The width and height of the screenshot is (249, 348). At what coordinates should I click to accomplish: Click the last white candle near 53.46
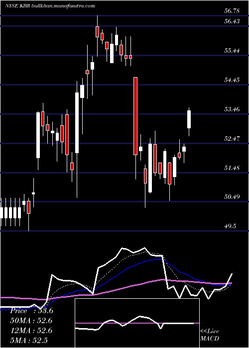[x=189, y=119]
